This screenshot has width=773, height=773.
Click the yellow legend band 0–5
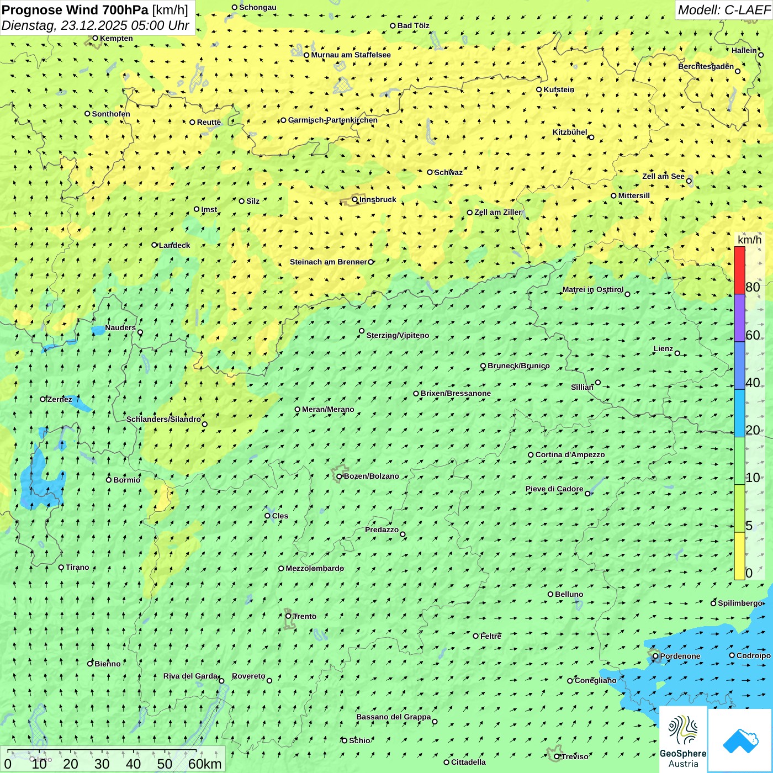coord(739,556)
